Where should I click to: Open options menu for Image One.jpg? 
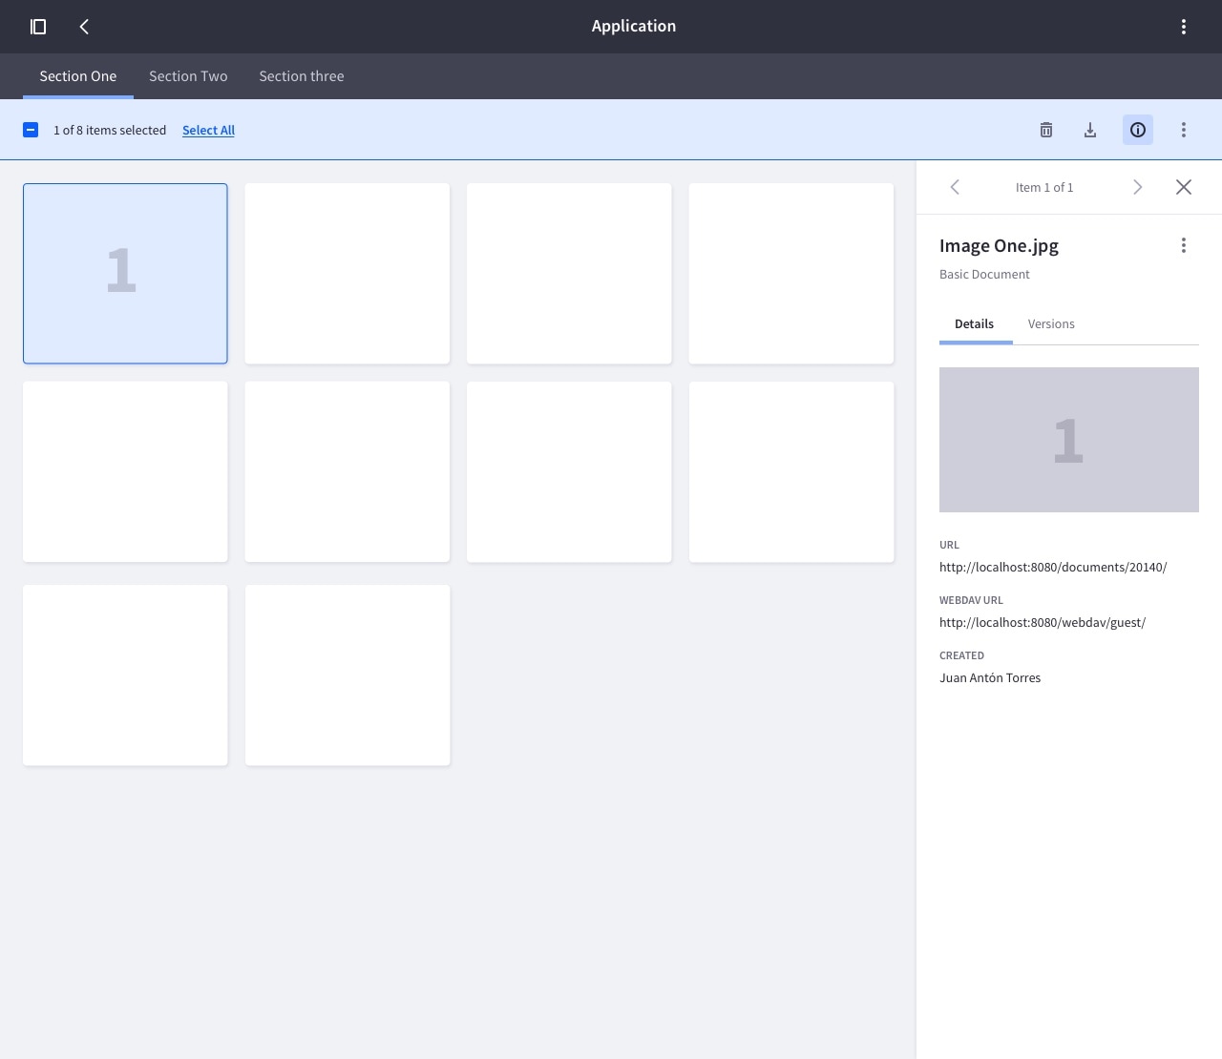(x=1184, y=245)
